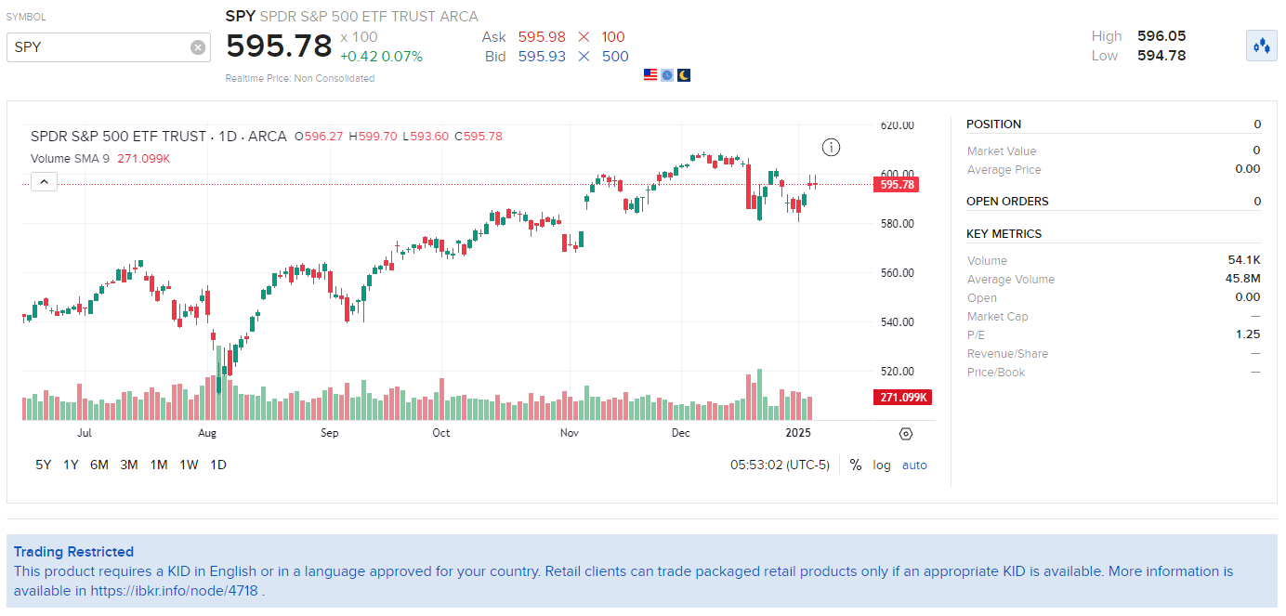
Task: Click the US flag market icon
Action: click(x=649, y=74)
